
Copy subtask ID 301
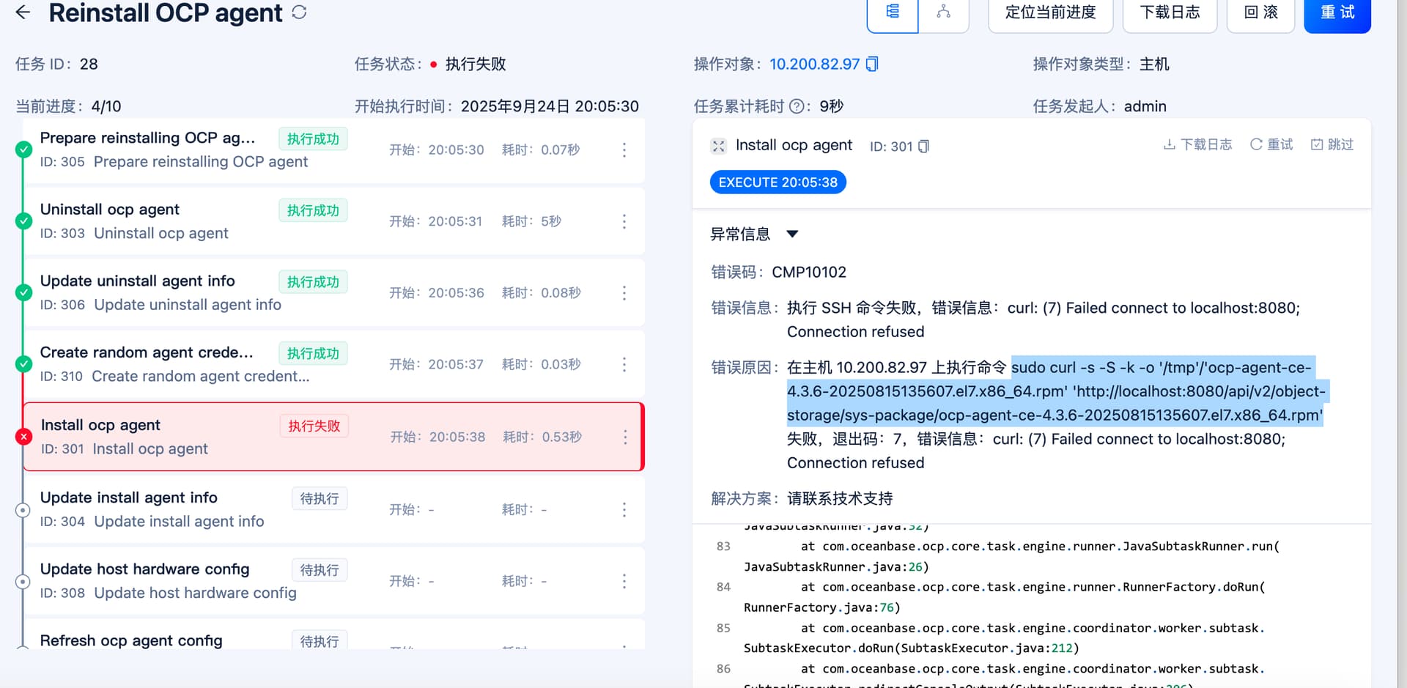point(923,147)
